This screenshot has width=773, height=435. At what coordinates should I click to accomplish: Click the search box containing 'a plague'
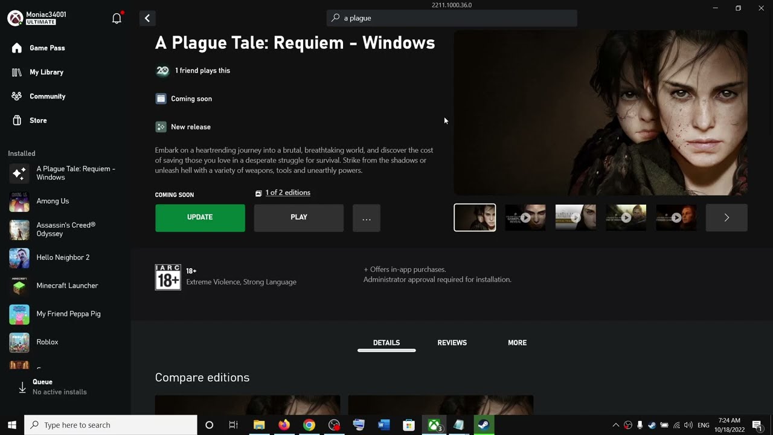pyautogui.click(x=452, y=18)
